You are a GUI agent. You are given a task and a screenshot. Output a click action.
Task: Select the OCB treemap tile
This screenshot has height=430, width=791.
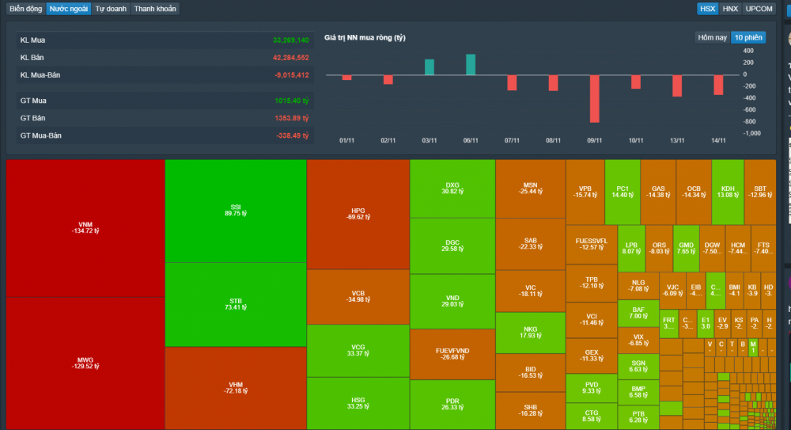coord(694,192)
